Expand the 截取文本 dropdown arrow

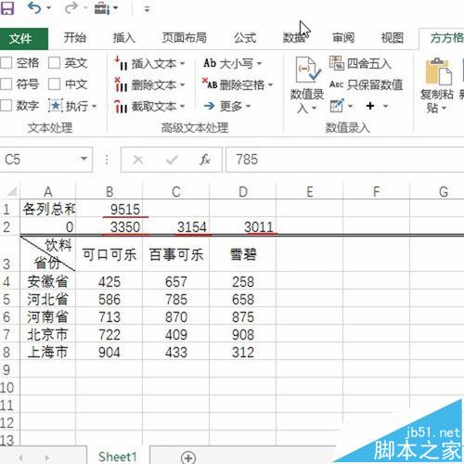(x=182, y=107)
